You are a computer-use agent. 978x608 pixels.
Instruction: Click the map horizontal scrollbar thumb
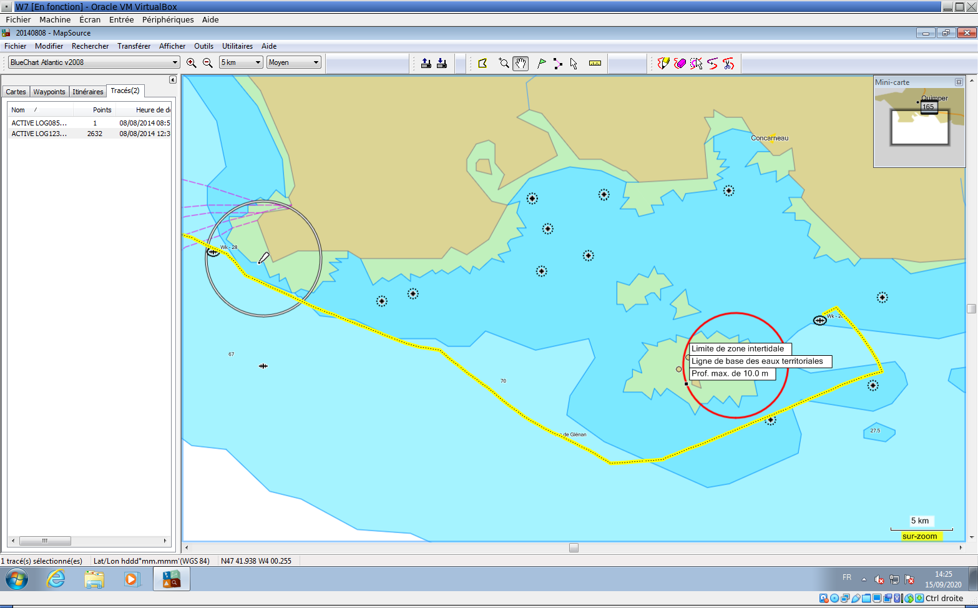pyautogui.click(x=574, y=547)
